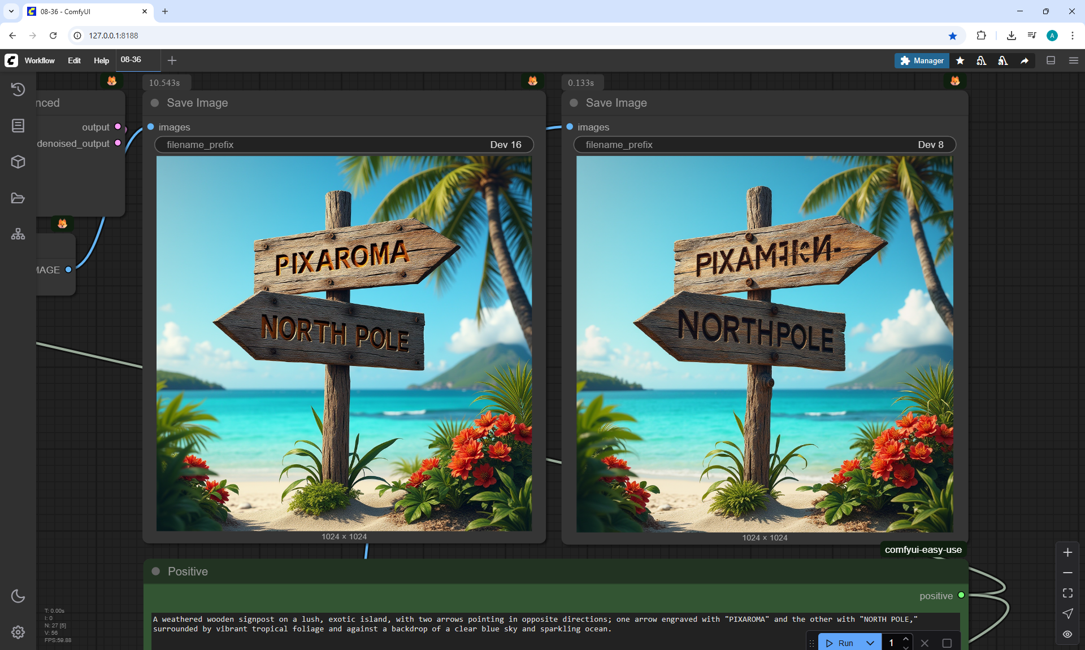Toggle the bottom panel icon
The image size is (1085, 650).
[1051, 60]
